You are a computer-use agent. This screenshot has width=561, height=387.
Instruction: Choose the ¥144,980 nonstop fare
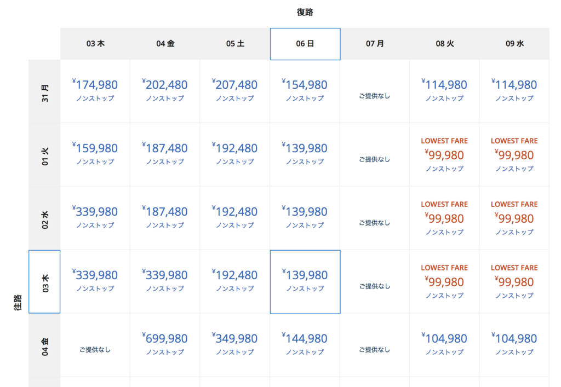click(305, 345)
